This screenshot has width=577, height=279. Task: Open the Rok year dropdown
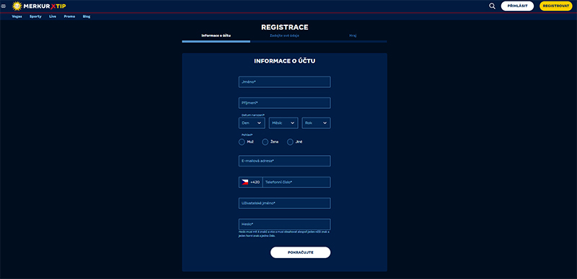point(316,123)
